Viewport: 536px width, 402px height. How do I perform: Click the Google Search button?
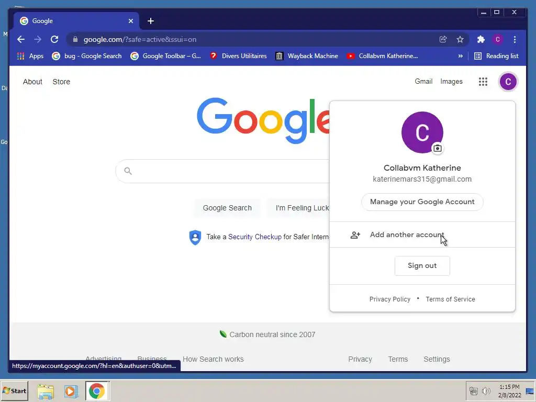[227, 208]
